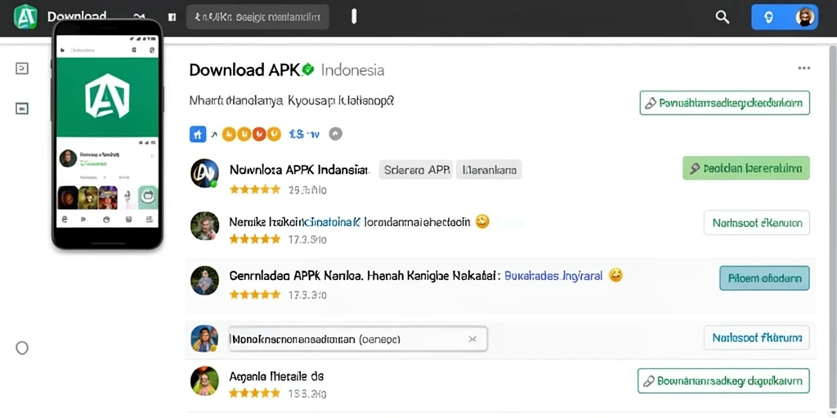The width and height of the screenshot is (837, 418).
Task: Select the gray tag chip next to Sderero APP
Action: (x=489, y=170)
